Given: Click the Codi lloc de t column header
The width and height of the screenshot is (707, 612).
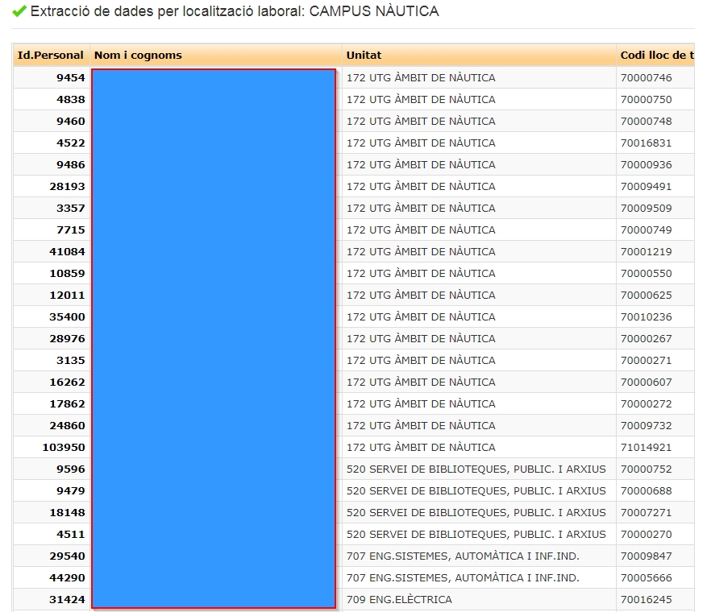Looking at the screenshot, I should (x=656, y=56).
